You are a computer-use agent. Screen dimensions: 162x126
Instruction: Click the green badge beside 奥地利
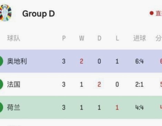1,61
